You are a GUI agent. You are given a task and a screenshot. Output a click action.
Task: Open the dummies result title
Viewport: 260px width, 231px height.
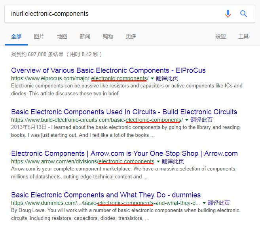click(x=106, y=195)
